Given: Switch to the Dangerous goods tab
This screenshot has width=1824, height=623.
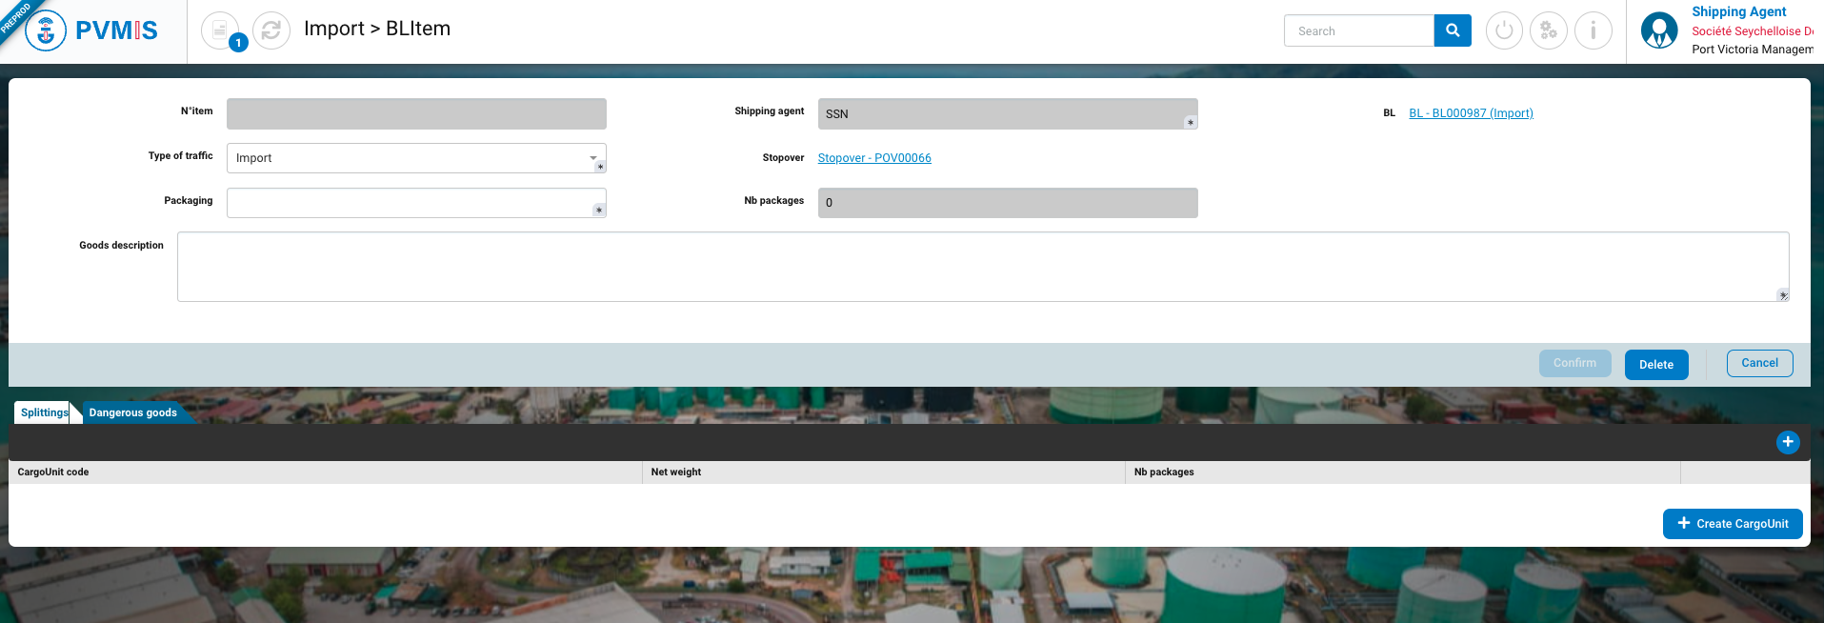Looking at the screenshot, I should pyautogui.click(x=133, y=412).
